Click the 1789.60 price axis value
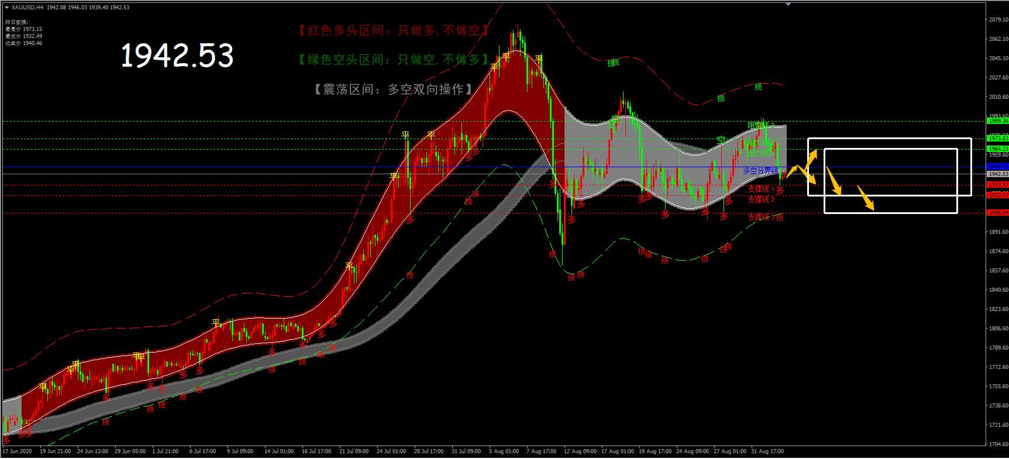This screenshot has height=459, width=1009. pos(998,348)
